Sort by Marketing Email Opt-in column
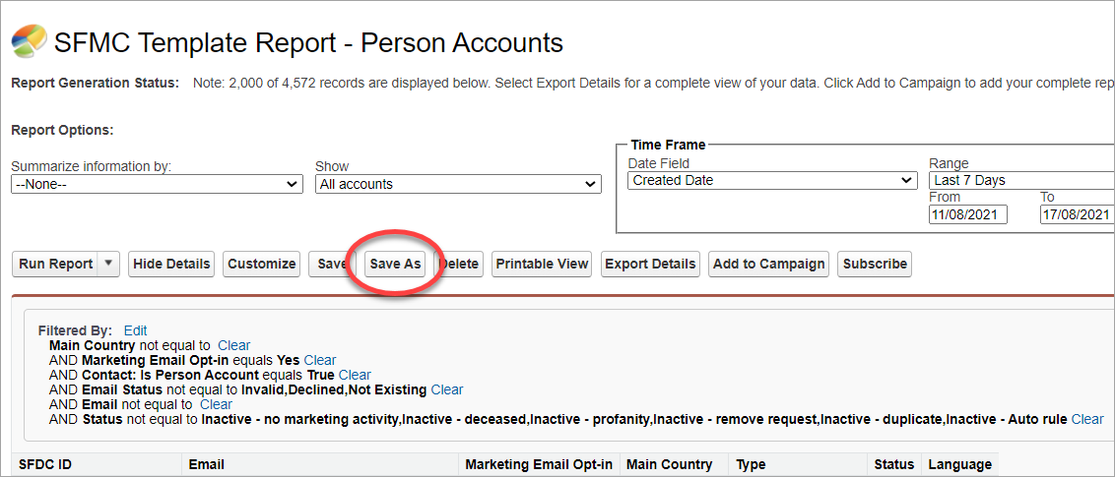The height and width of the screenshot is (477, 1115). pyautogui.click(x=539, y=465)
